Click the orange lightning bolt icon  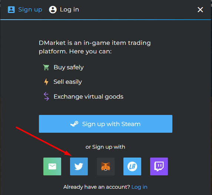pyautogui.click(x=46, y=82)
